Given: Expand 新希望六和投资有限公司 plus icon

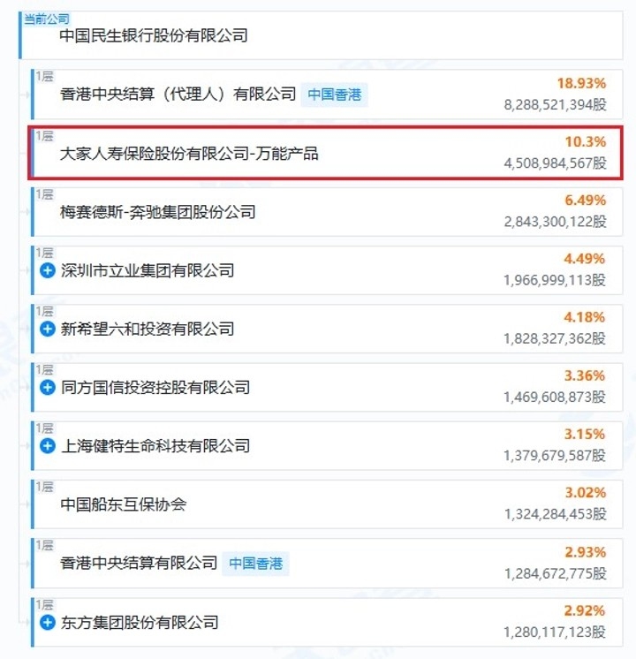Looking at the screenshot, I should coord(48,329).
